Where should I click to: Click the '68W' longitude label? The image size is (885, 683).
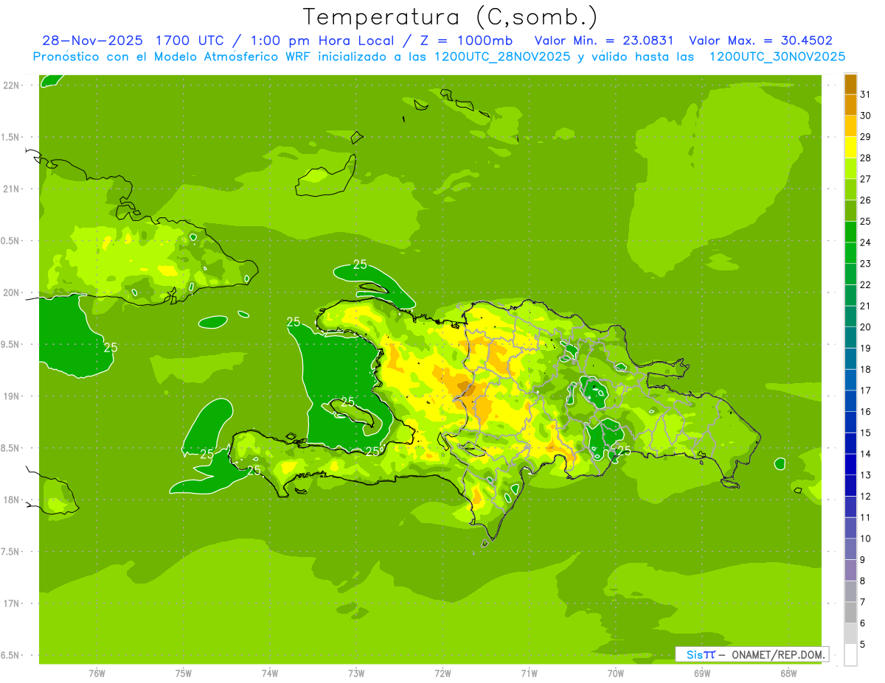pos(788,673)
